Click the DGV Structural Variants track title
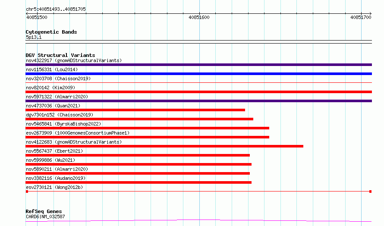 (60, 55)
